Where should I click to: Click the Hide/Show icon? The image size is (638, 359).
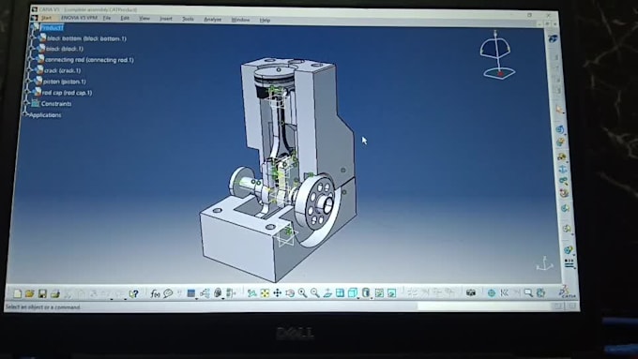coord(379,293)
